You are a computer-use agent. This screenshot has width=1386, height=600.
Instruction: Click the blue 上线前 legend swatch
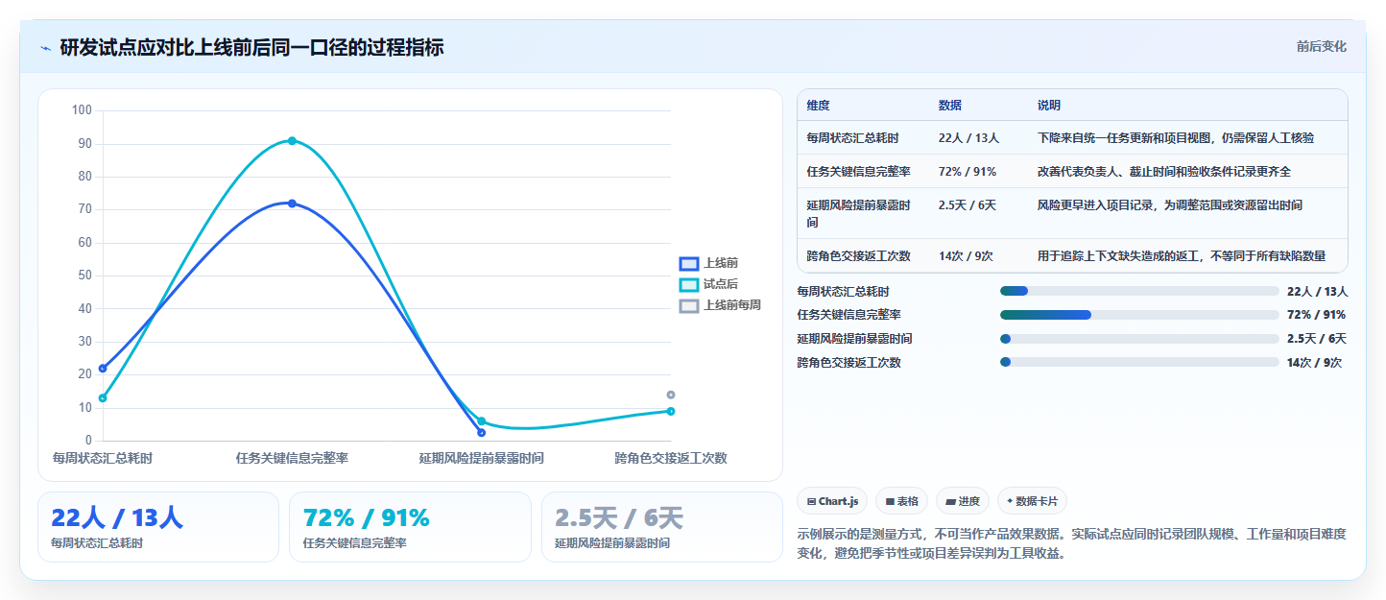tap(689, 263)
